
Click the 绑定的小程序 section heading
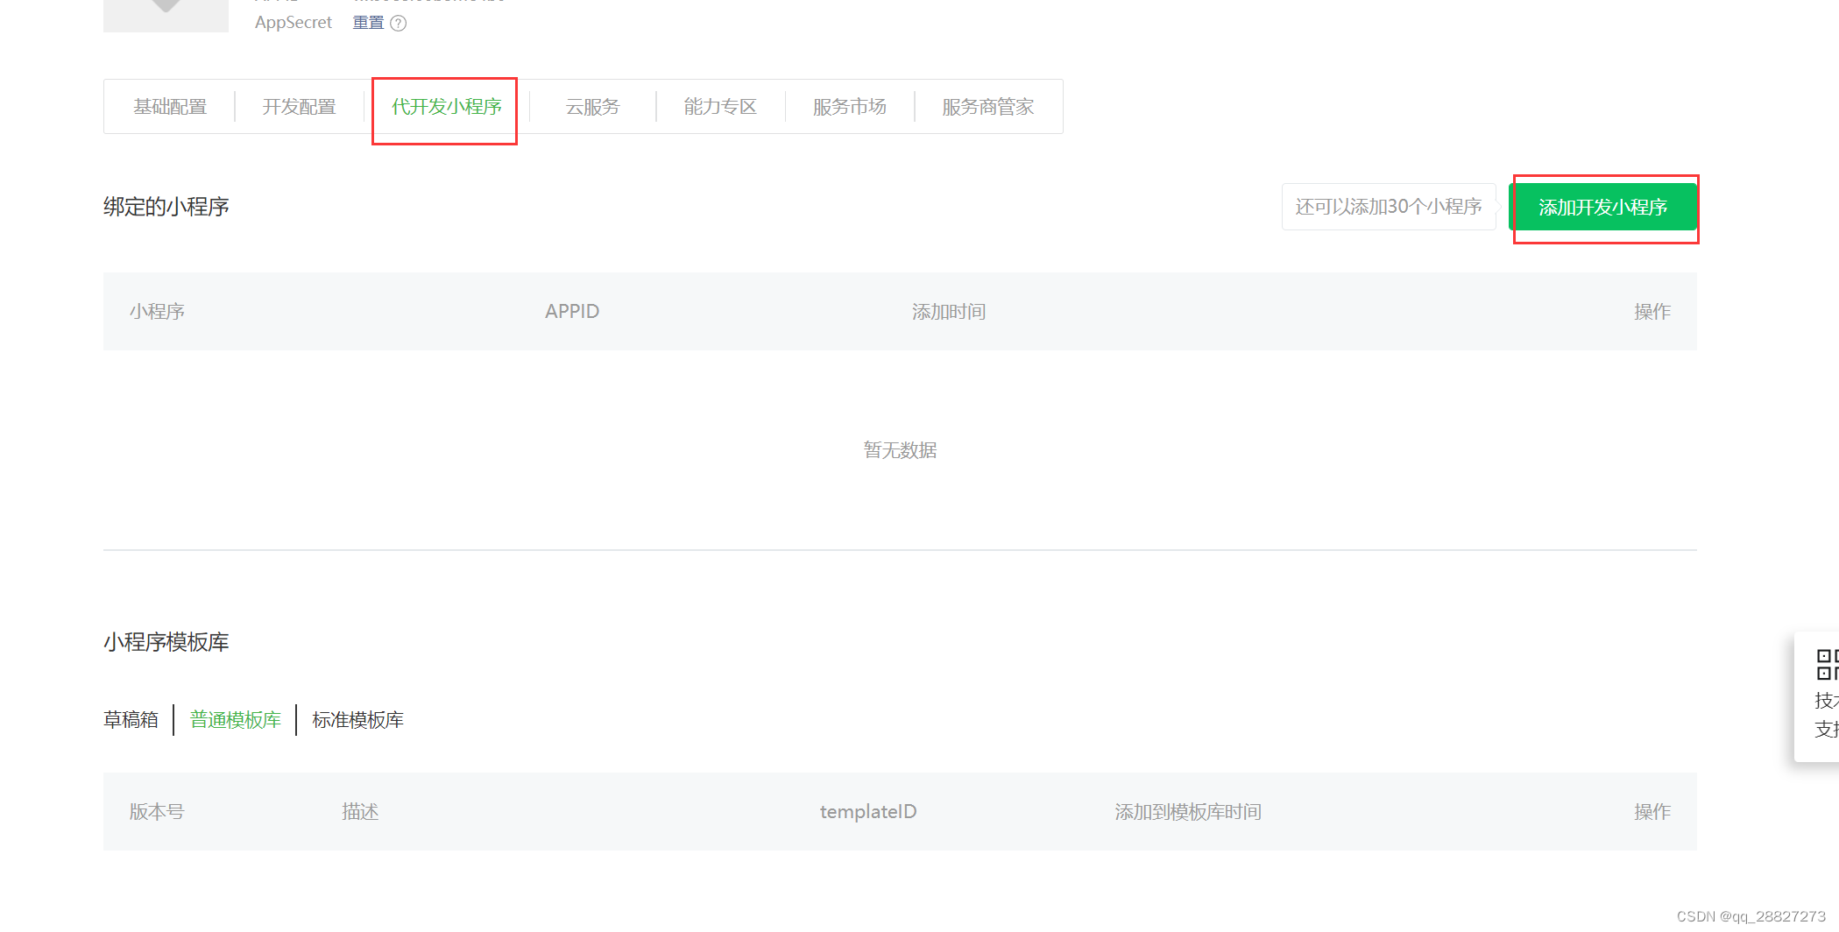(x=166, y=207)
